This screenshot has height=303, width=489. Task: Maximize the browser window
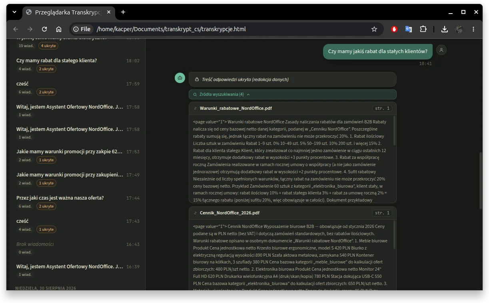[x=463, y=12]
